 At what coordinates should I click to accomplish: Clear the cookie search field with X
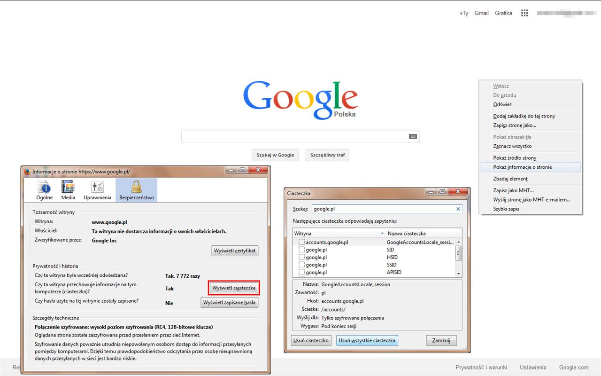point(458,209)
